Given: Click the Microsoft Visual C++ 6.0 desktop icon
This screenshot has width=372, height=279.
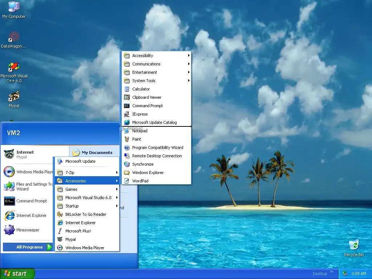Looking at the screenshot, I should pyautogui.click(x=14, y=67).
